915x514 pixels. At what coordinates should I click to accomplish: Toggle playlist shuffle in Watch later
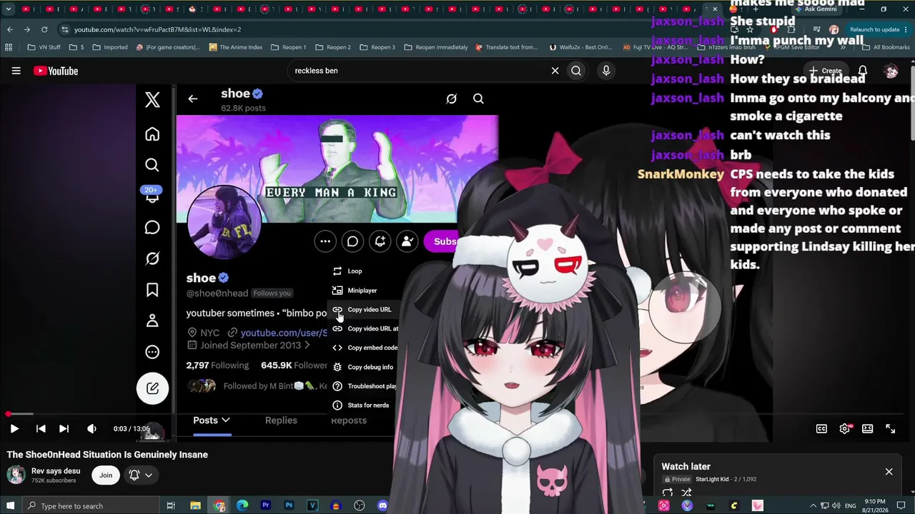pyautogui.click(x=686, y=493)
